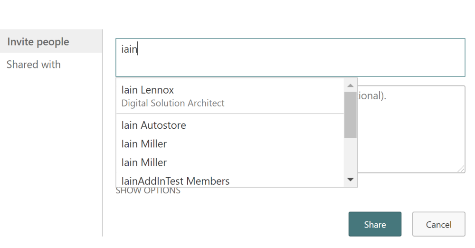Switch to the Invite people tab
The height and width of the screenshot is (248, 475).
point(38,42)
